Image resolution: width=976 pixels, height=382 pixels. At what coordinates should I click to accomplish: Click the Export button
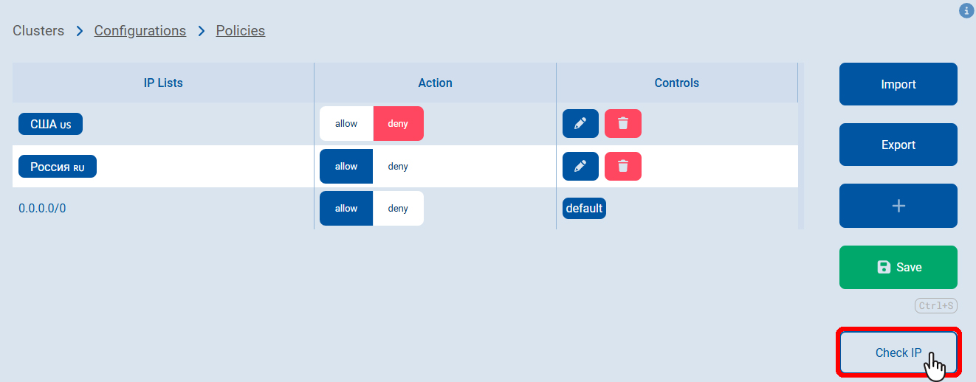(x=898, y=145)
